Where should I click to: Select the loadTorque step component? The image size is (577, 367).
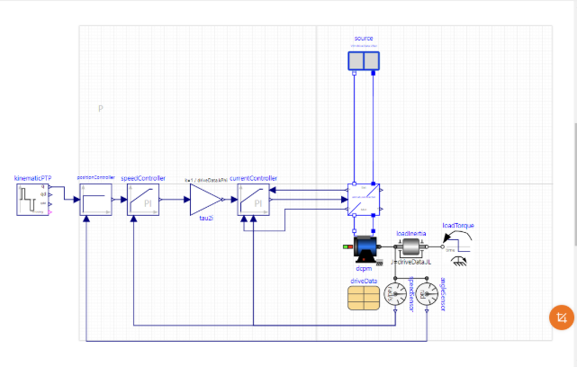click(x=457, y=247)
